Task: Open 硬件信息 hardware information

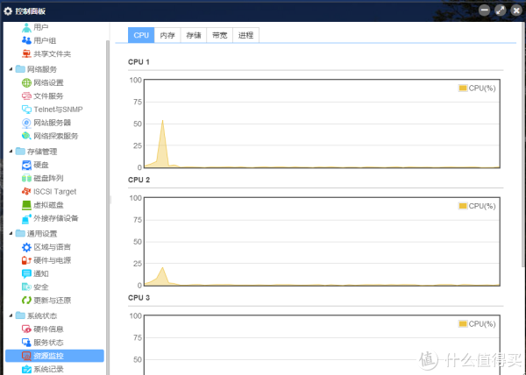Action: [x=47, y=329]
